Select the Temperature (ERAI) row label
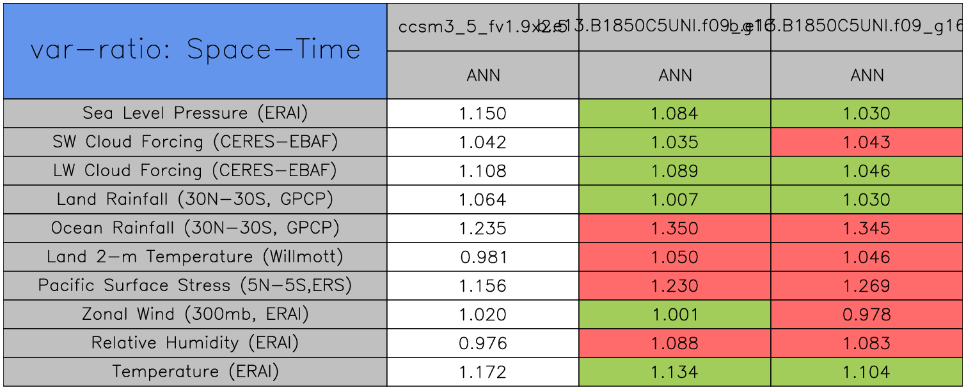966x390 pixels. 195,371
